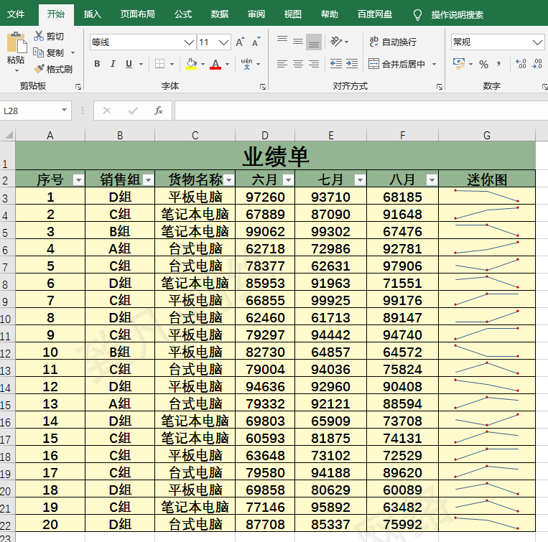
Task: Open 六月 filter dropdown
Action: pos(288,180)
